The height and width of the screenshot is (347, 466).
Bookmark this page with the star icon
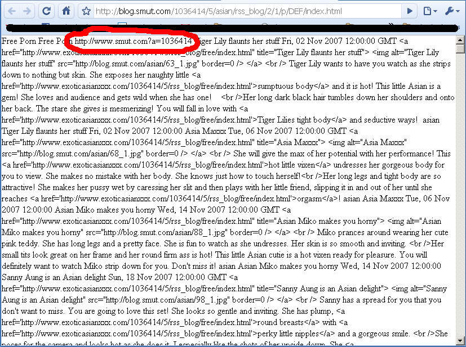tap(86, 11)
